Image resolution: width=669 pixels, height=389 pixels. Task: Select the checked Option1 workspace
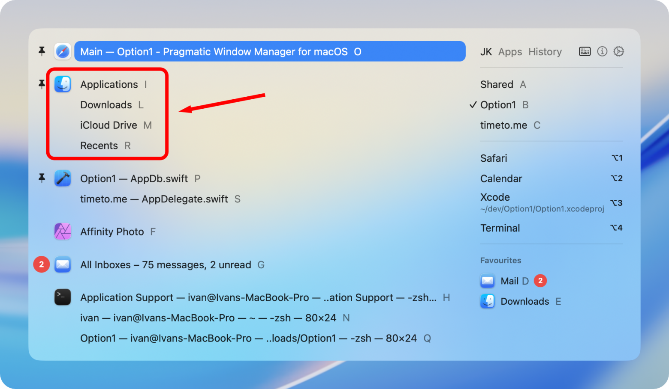498,105
